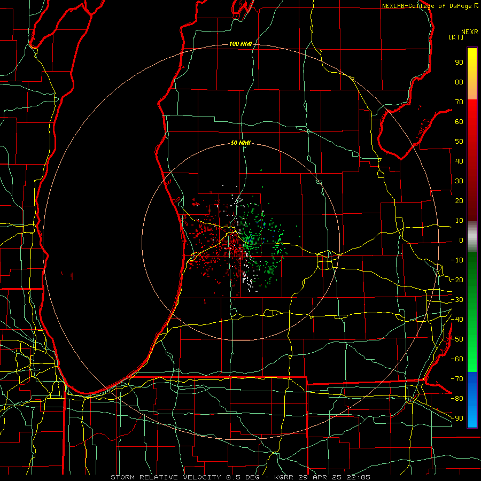Select the positive 60 scale value
The height and width of the screenshot is (481, 481).
point(459,121)
